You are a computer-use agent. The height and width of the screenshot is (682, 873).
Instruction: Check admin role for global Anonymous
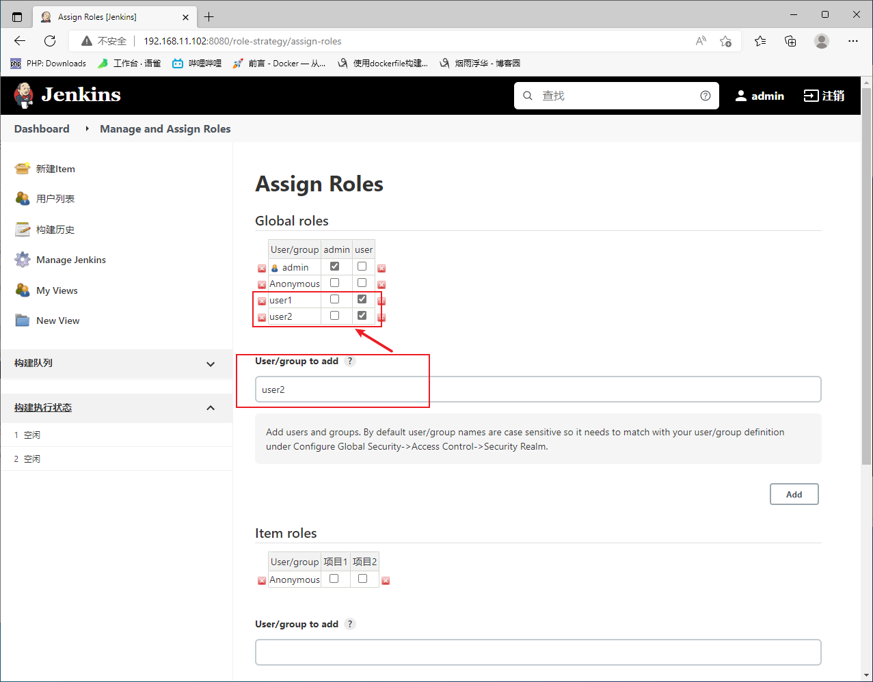pyautogui.click(x=334, y=283)
